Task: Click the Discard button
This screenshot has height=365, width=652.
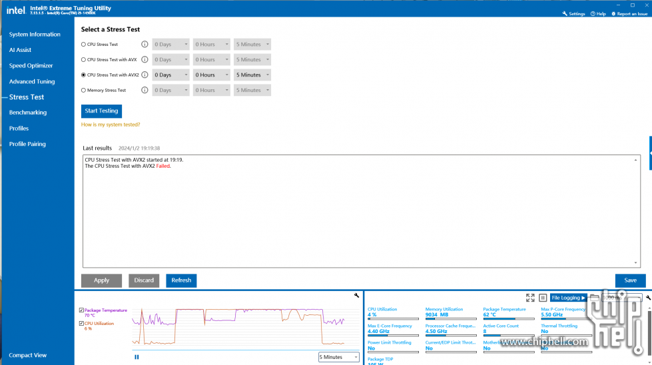Action: click(x=144, y=280)
